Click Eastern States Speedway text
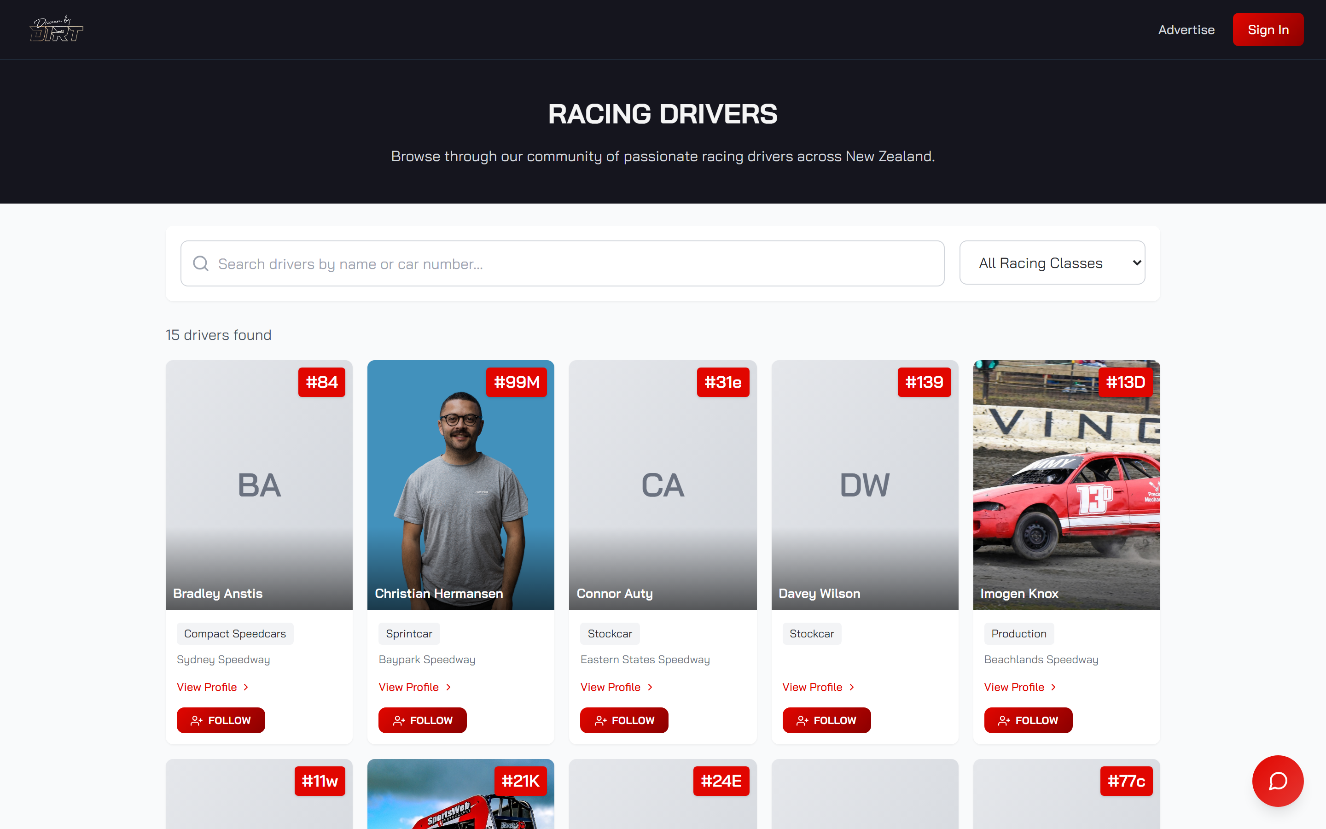The image size is (1326, 829). tap(645, 660)
